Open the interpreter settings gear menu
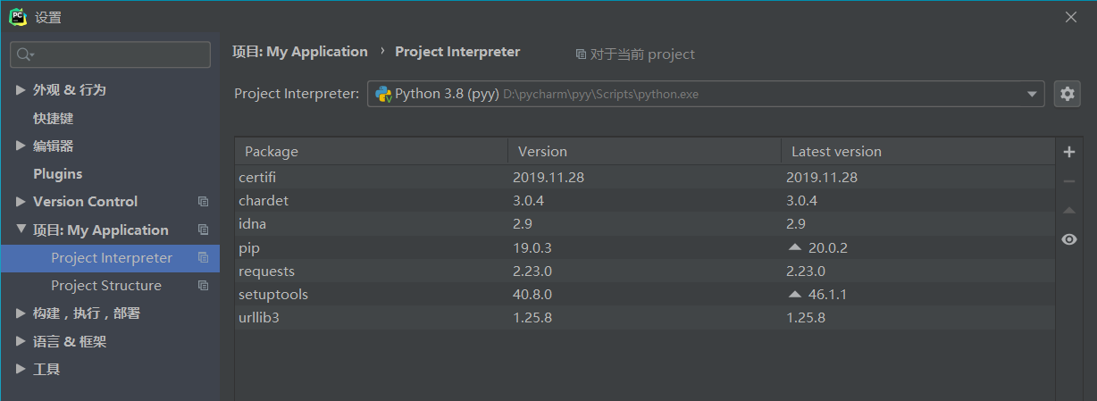 1068,94
